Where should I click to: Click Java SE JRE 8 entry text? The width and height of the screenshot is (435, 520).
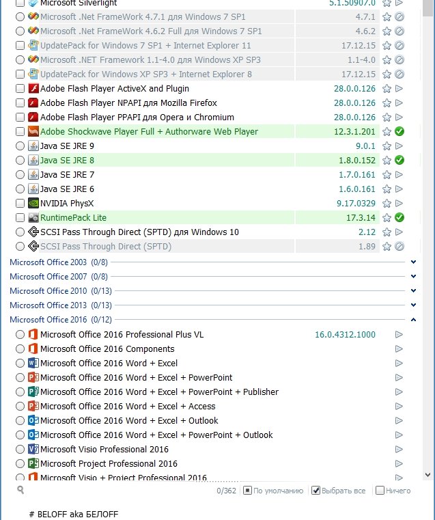[x=67, y=161]
